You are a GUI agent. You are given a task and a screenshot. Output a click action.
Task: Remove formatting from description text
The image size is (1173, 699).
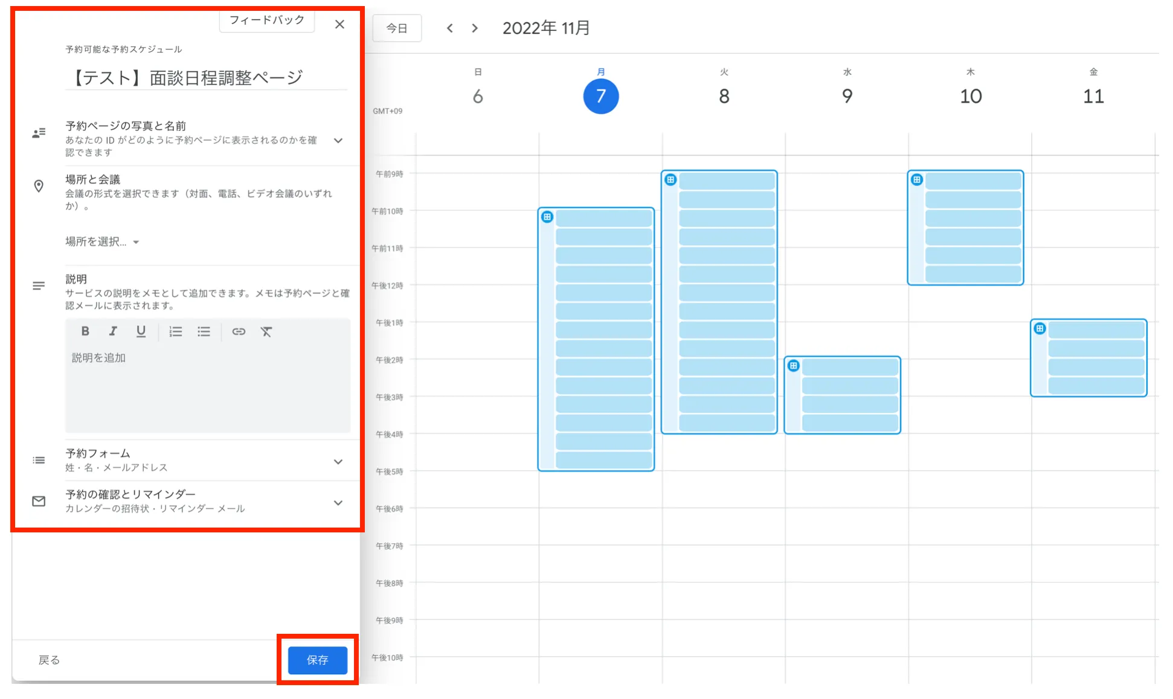(x=266, y=331)
